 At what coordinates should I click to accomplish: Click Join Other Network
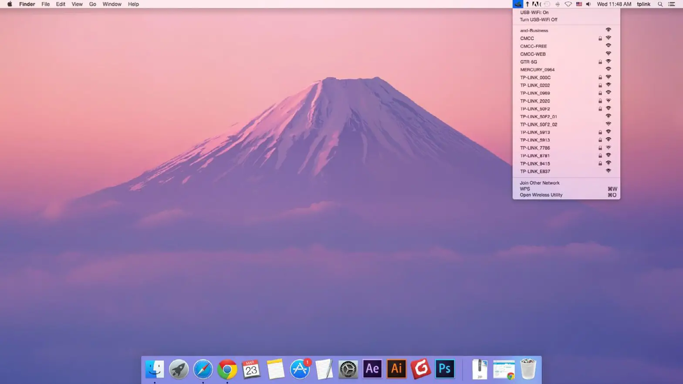click(540, 183)
